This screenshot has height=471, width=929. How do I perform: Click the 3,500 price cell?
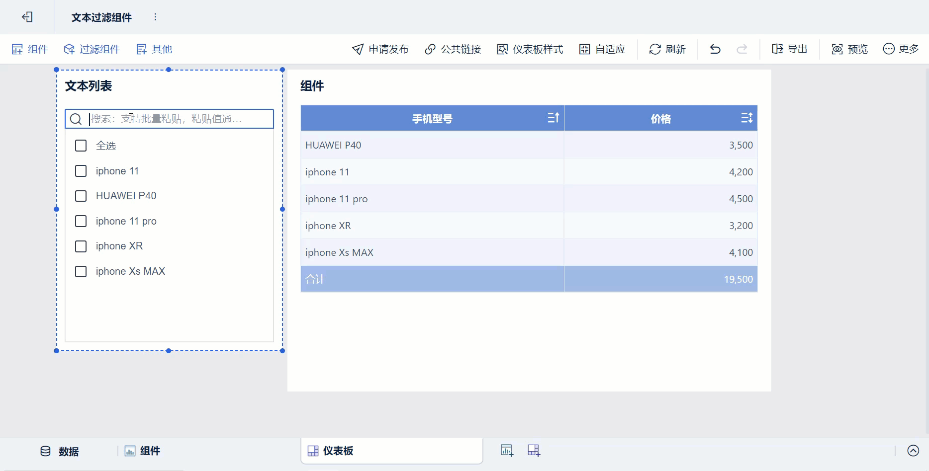[x=661, y=145]
